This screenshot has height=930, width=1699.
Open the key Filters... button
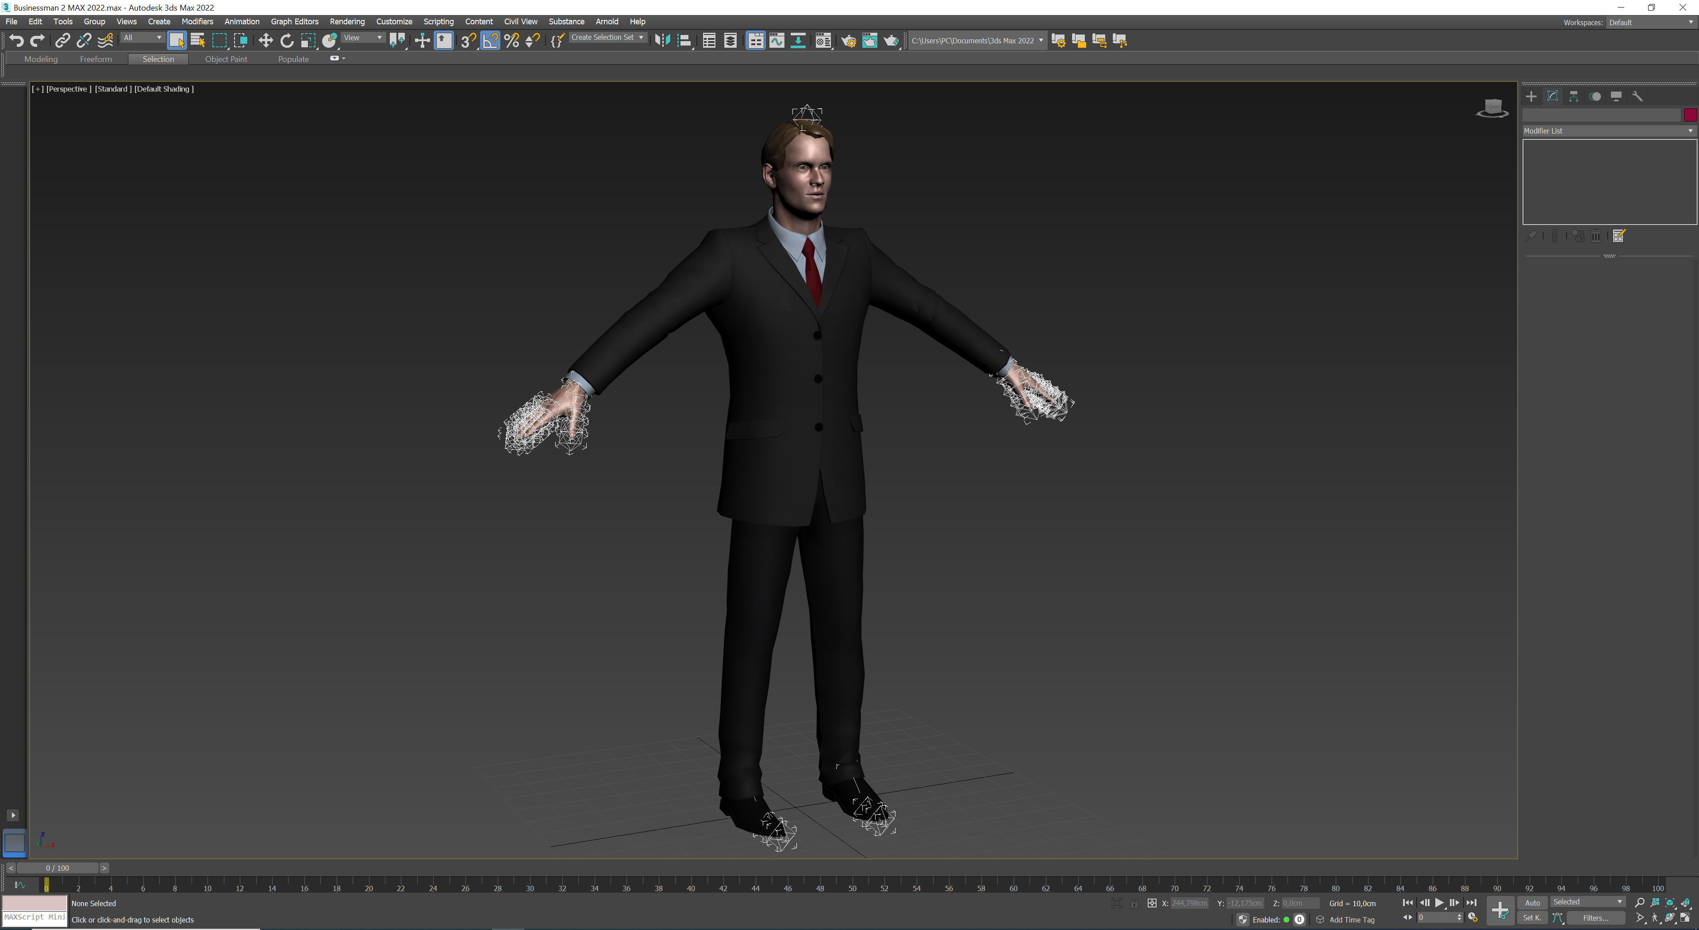(1595, 918)
